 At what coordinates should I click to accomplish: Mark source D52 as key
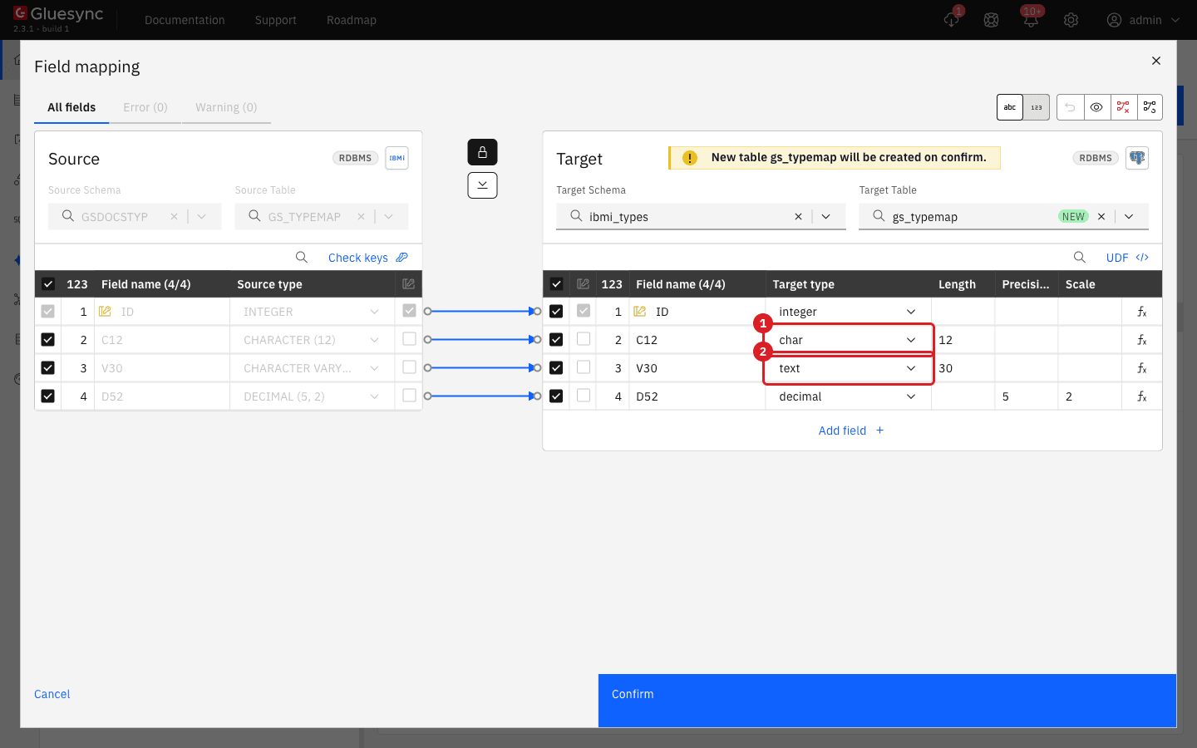[409, 396]
